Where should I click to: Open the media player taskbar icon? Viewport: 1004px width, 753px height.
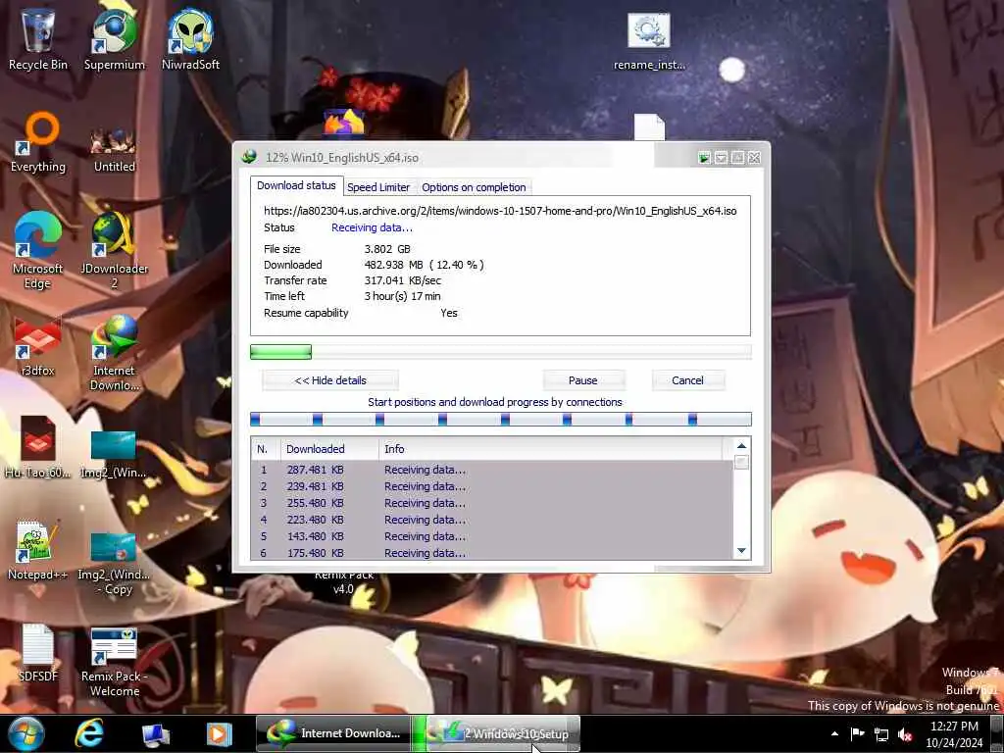click(219, 733)
